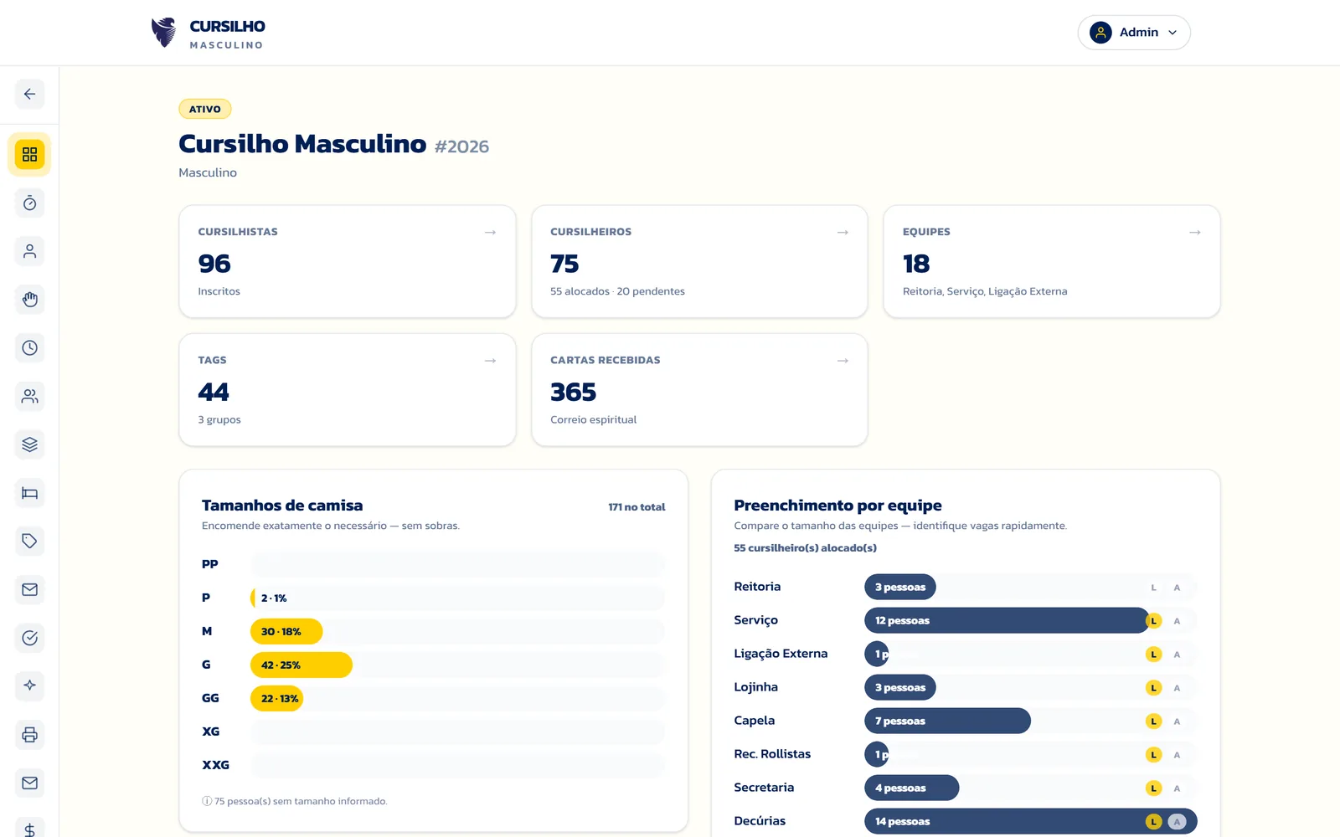This screenshot has height=837, width=1340.
Task: Click the Serviço 12 pessoas bar
Action: coord(1007,620)
